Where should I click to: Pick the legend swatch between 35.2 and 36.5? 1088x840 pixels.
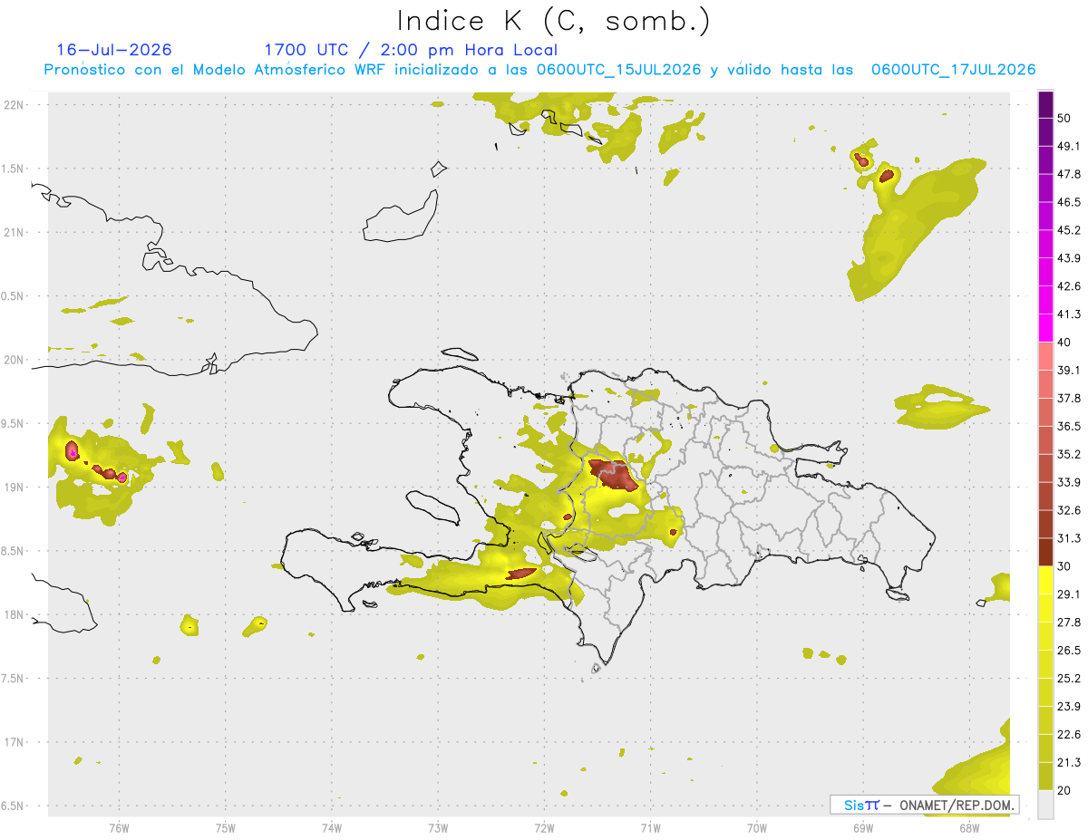1045,440
